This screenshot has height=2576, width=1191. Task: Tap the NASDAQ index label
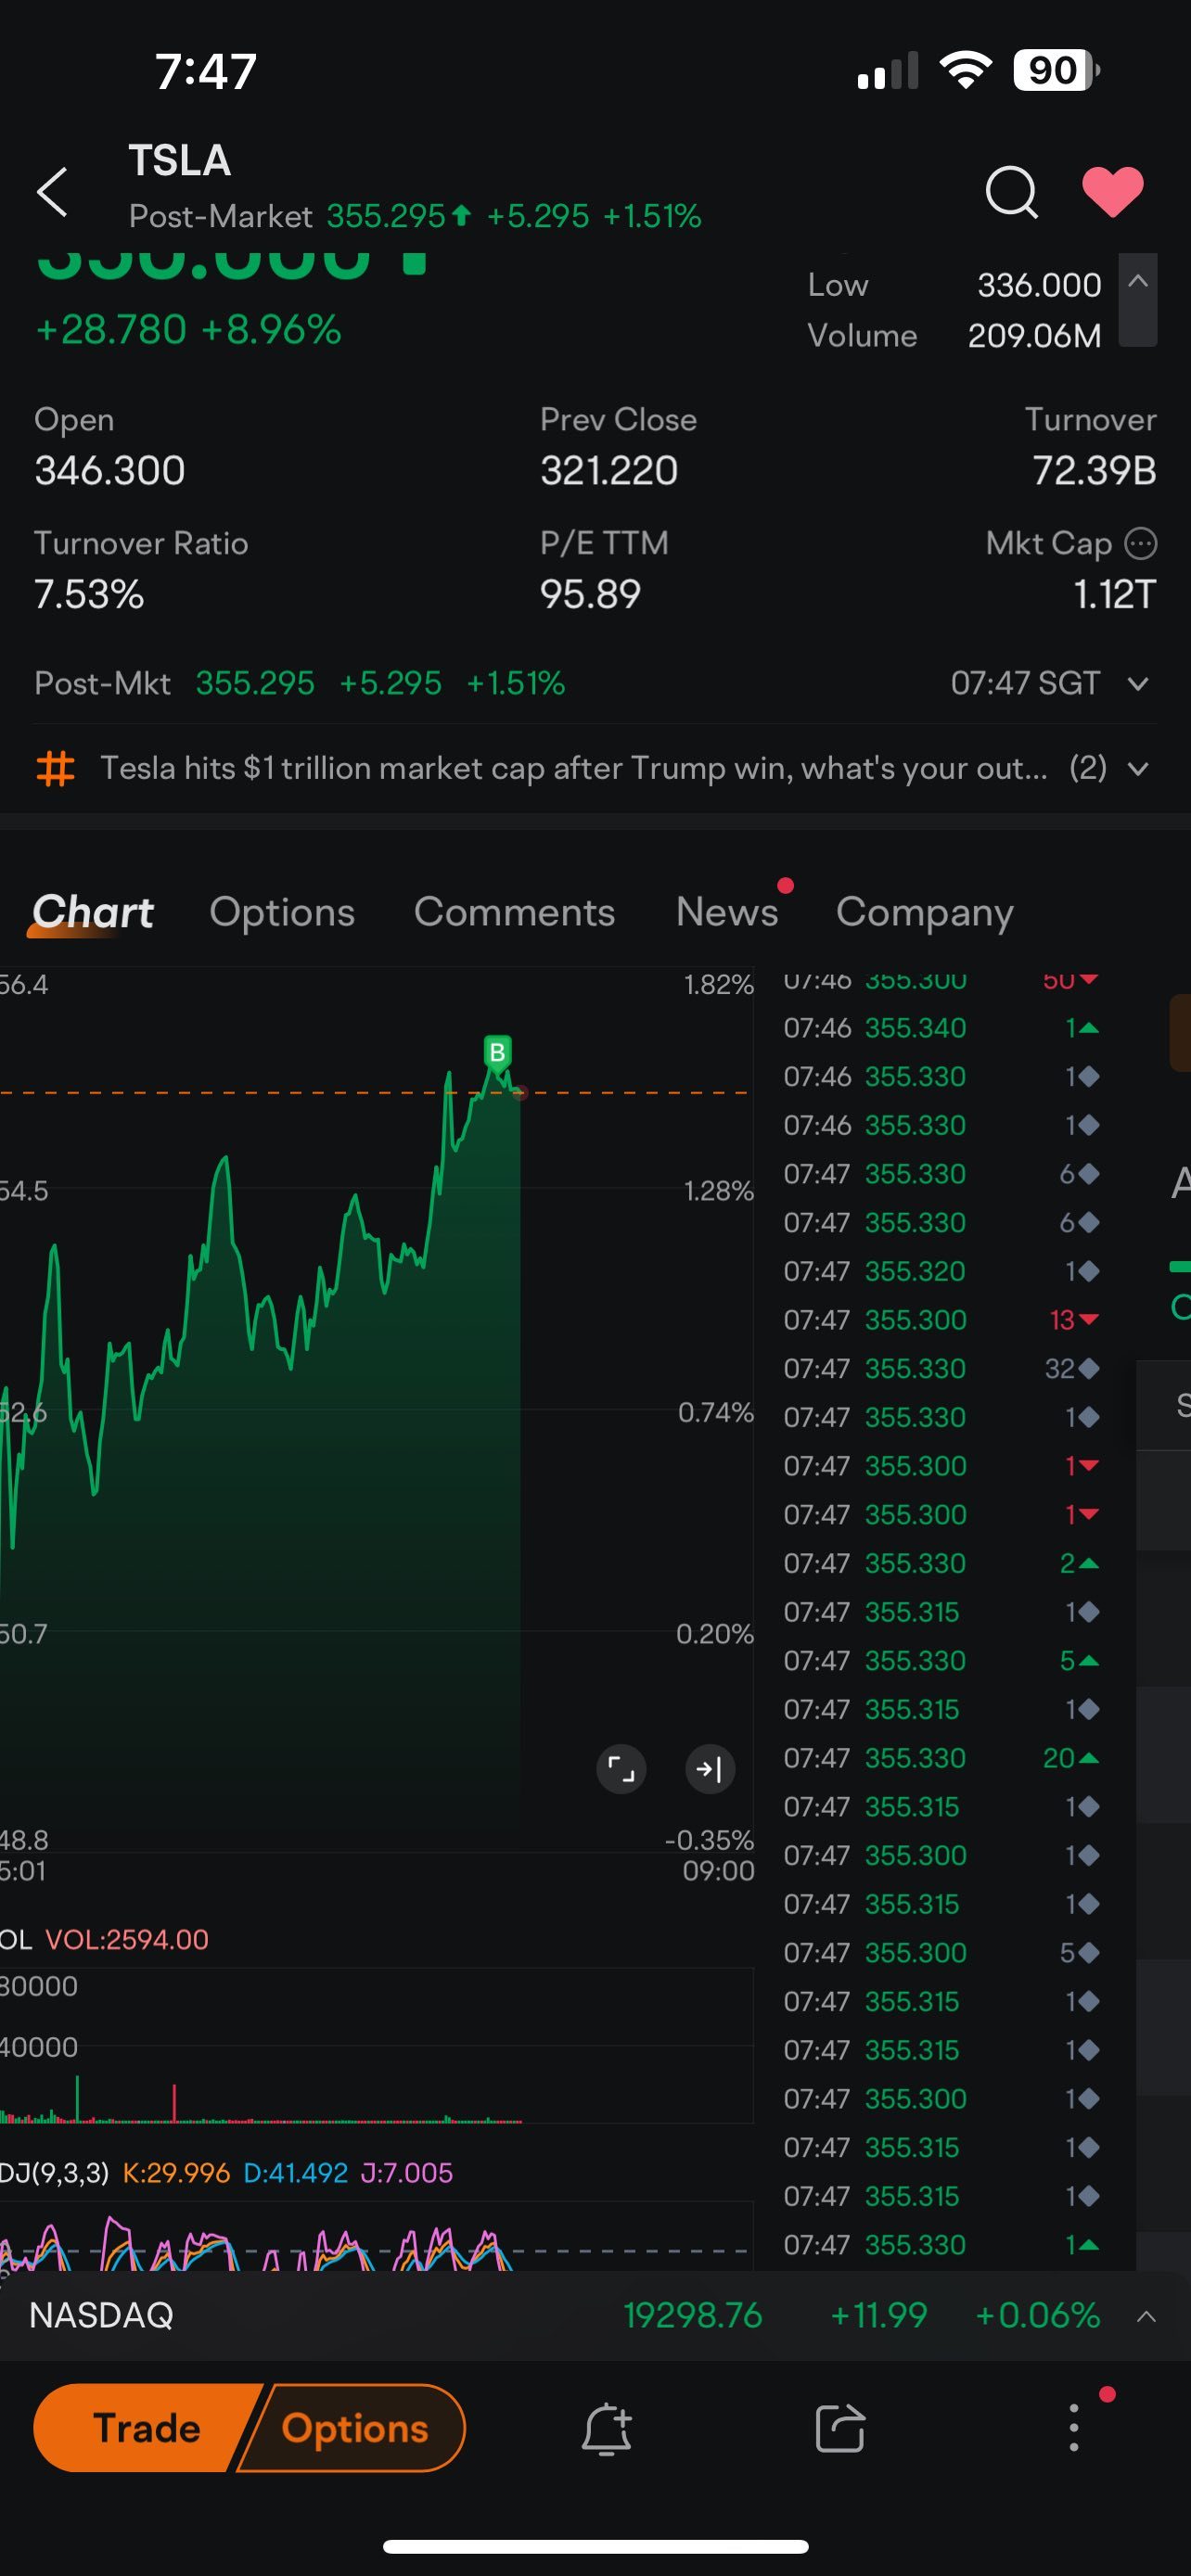pyautogui.click(x=101, y=2315)
